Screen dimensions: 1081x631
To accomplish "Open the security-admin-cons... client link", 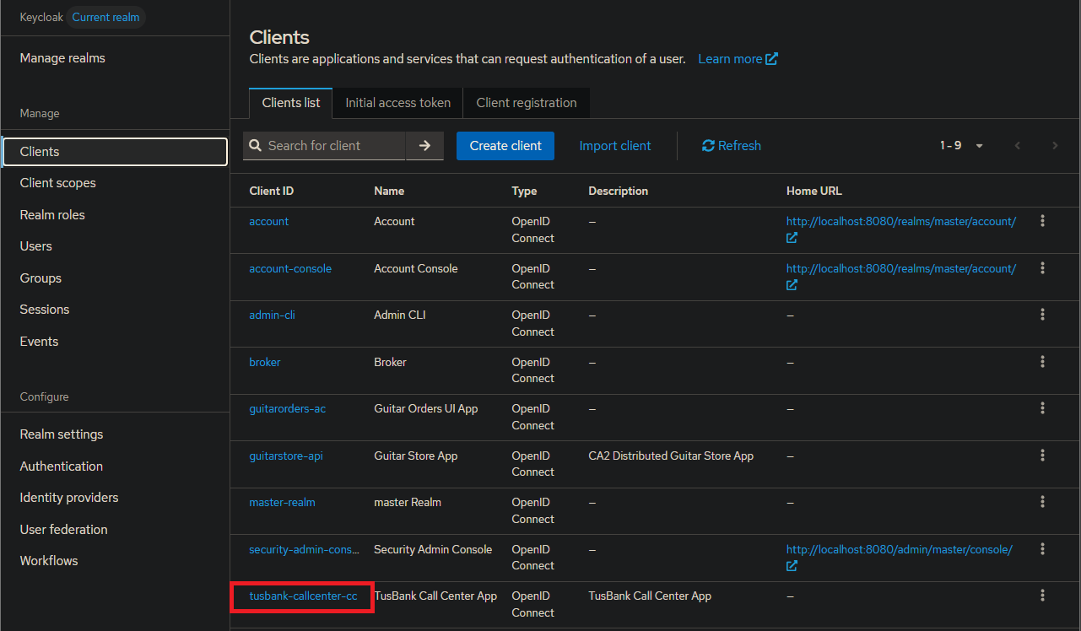I will pos(305,549).
